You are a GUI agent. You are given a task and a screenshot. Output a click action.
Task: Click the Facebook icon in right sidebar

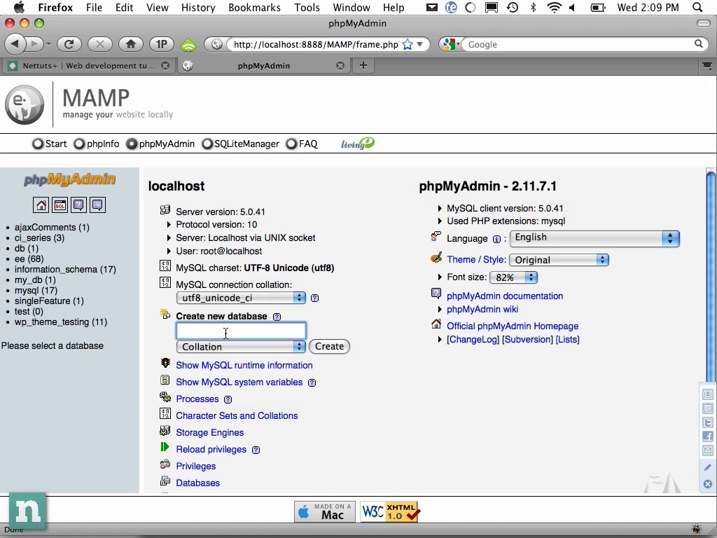tap(707, 436)
